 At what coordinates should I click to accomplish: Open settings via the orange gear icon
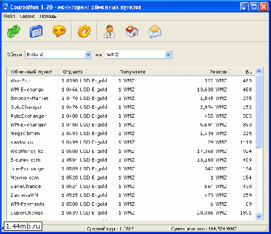(84, 31)
